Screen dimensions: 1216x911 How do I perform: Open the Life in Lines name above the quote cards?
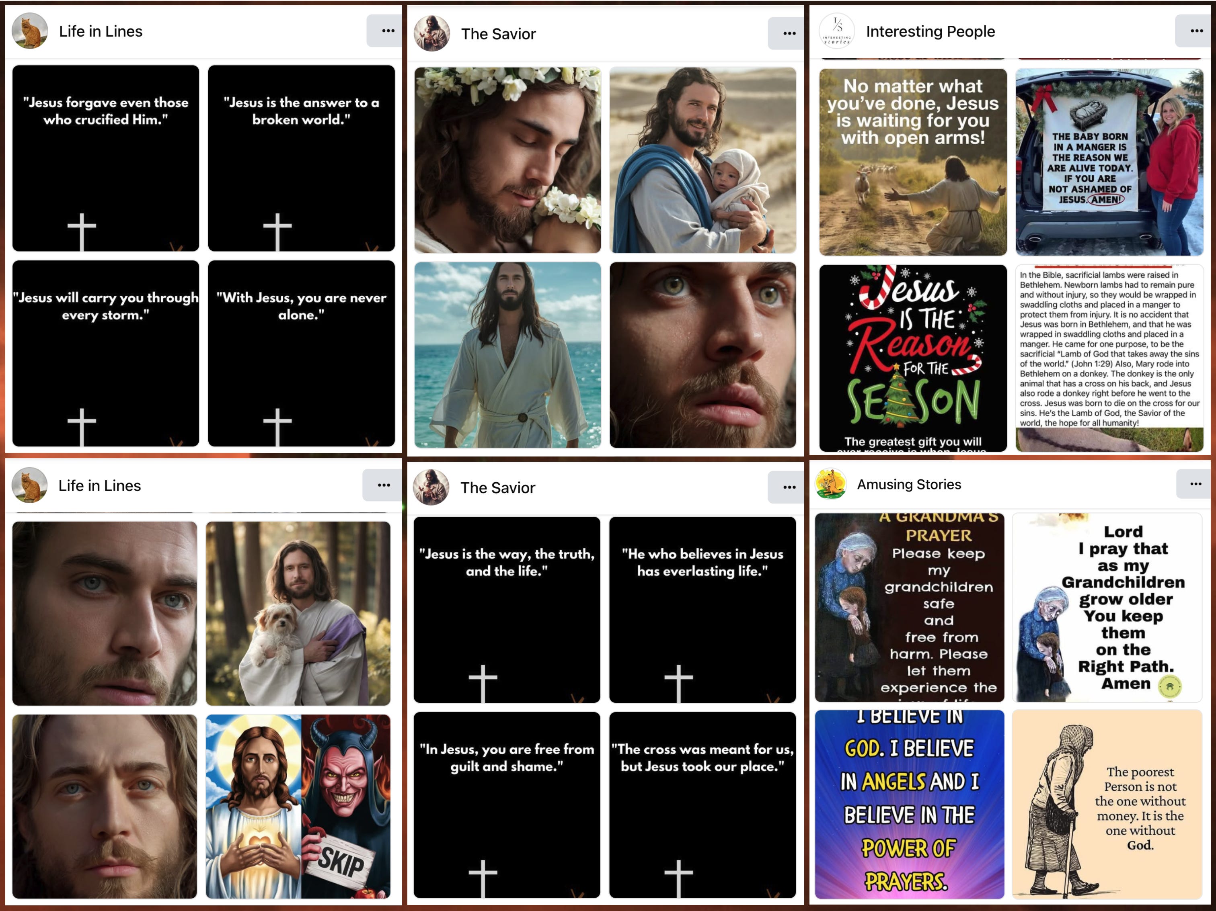[101, 31]
